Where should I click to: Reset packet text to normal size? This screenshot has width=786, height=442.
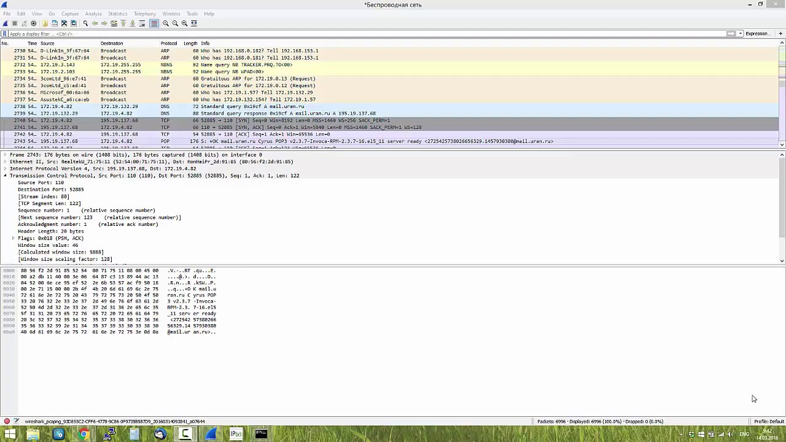pos(184,23)
